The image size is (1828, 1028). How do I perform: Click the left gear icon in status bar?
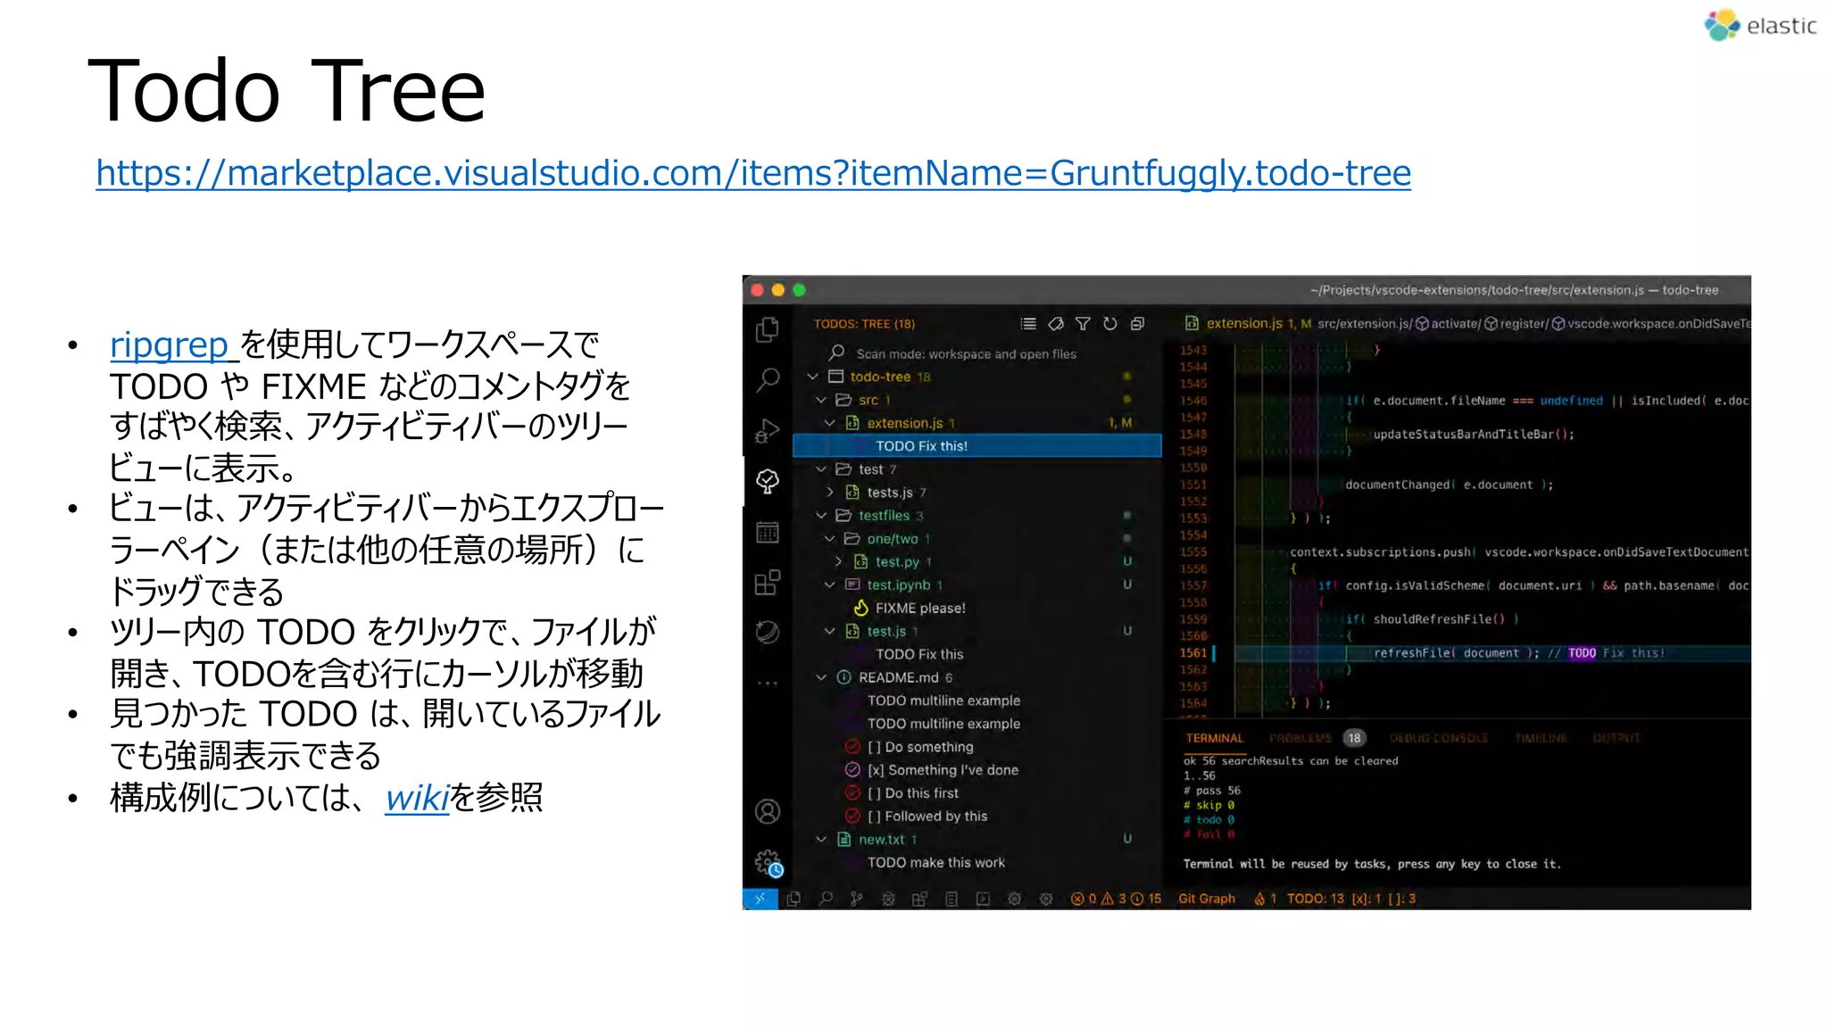[1015, 899]
